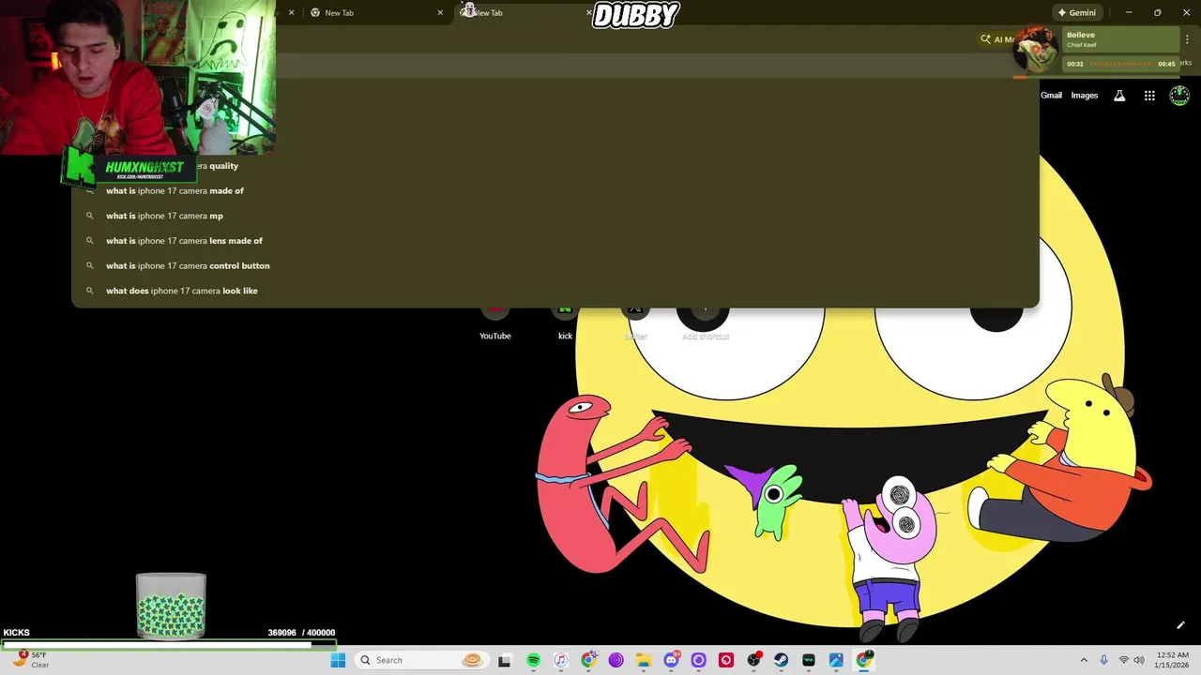Choose suggestion "what does iphone 17 camera look like"
Screen dimensions: 1201x675
(555, 291)
